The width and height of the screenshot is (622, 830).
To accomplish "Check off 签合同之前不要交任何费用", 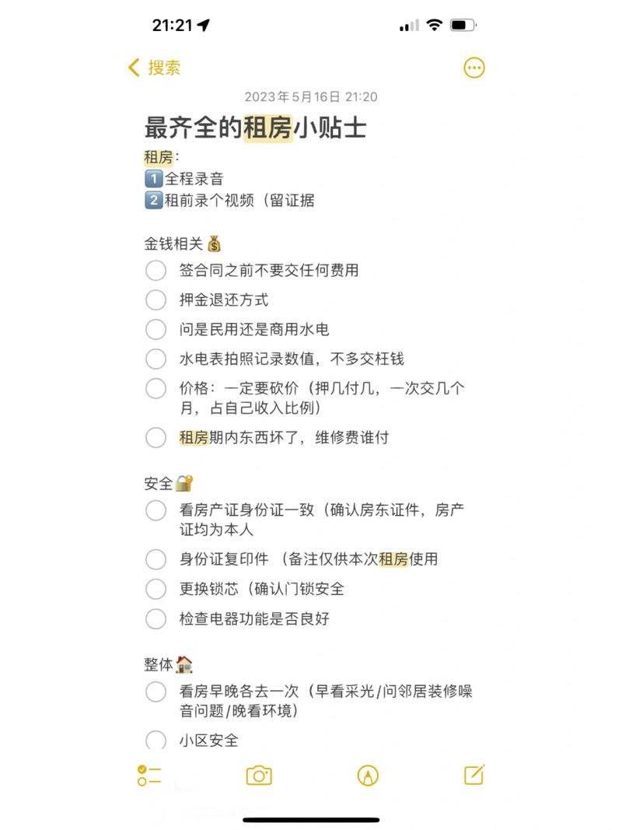I will click(156, 271).
